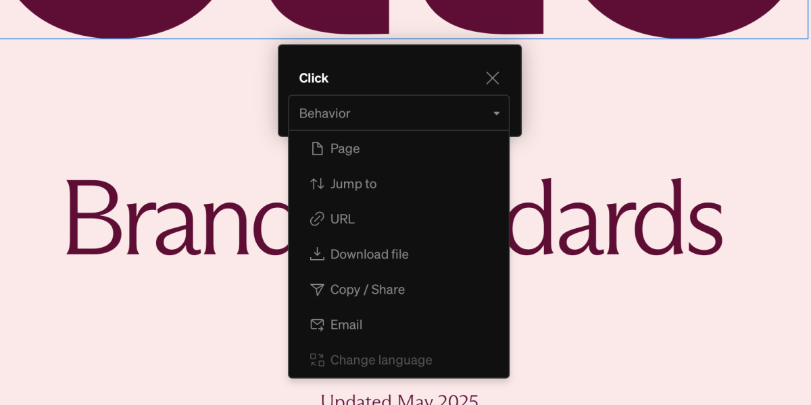Select the "URL" behavior option
Image resolution: width=811 pixels, height=405 pixels.
[x=343, y=219]
